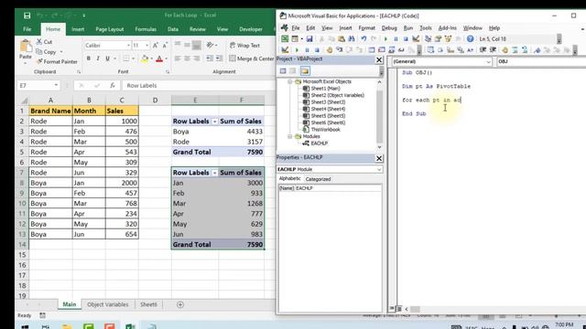This screenshot has height=329, width=586.
Task: Apply the yellow Fill Color swatch
Action: (145, 58)
